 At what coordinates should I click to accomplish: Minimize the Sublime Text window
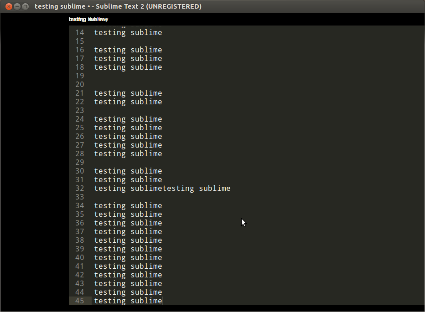coord(17,6)
